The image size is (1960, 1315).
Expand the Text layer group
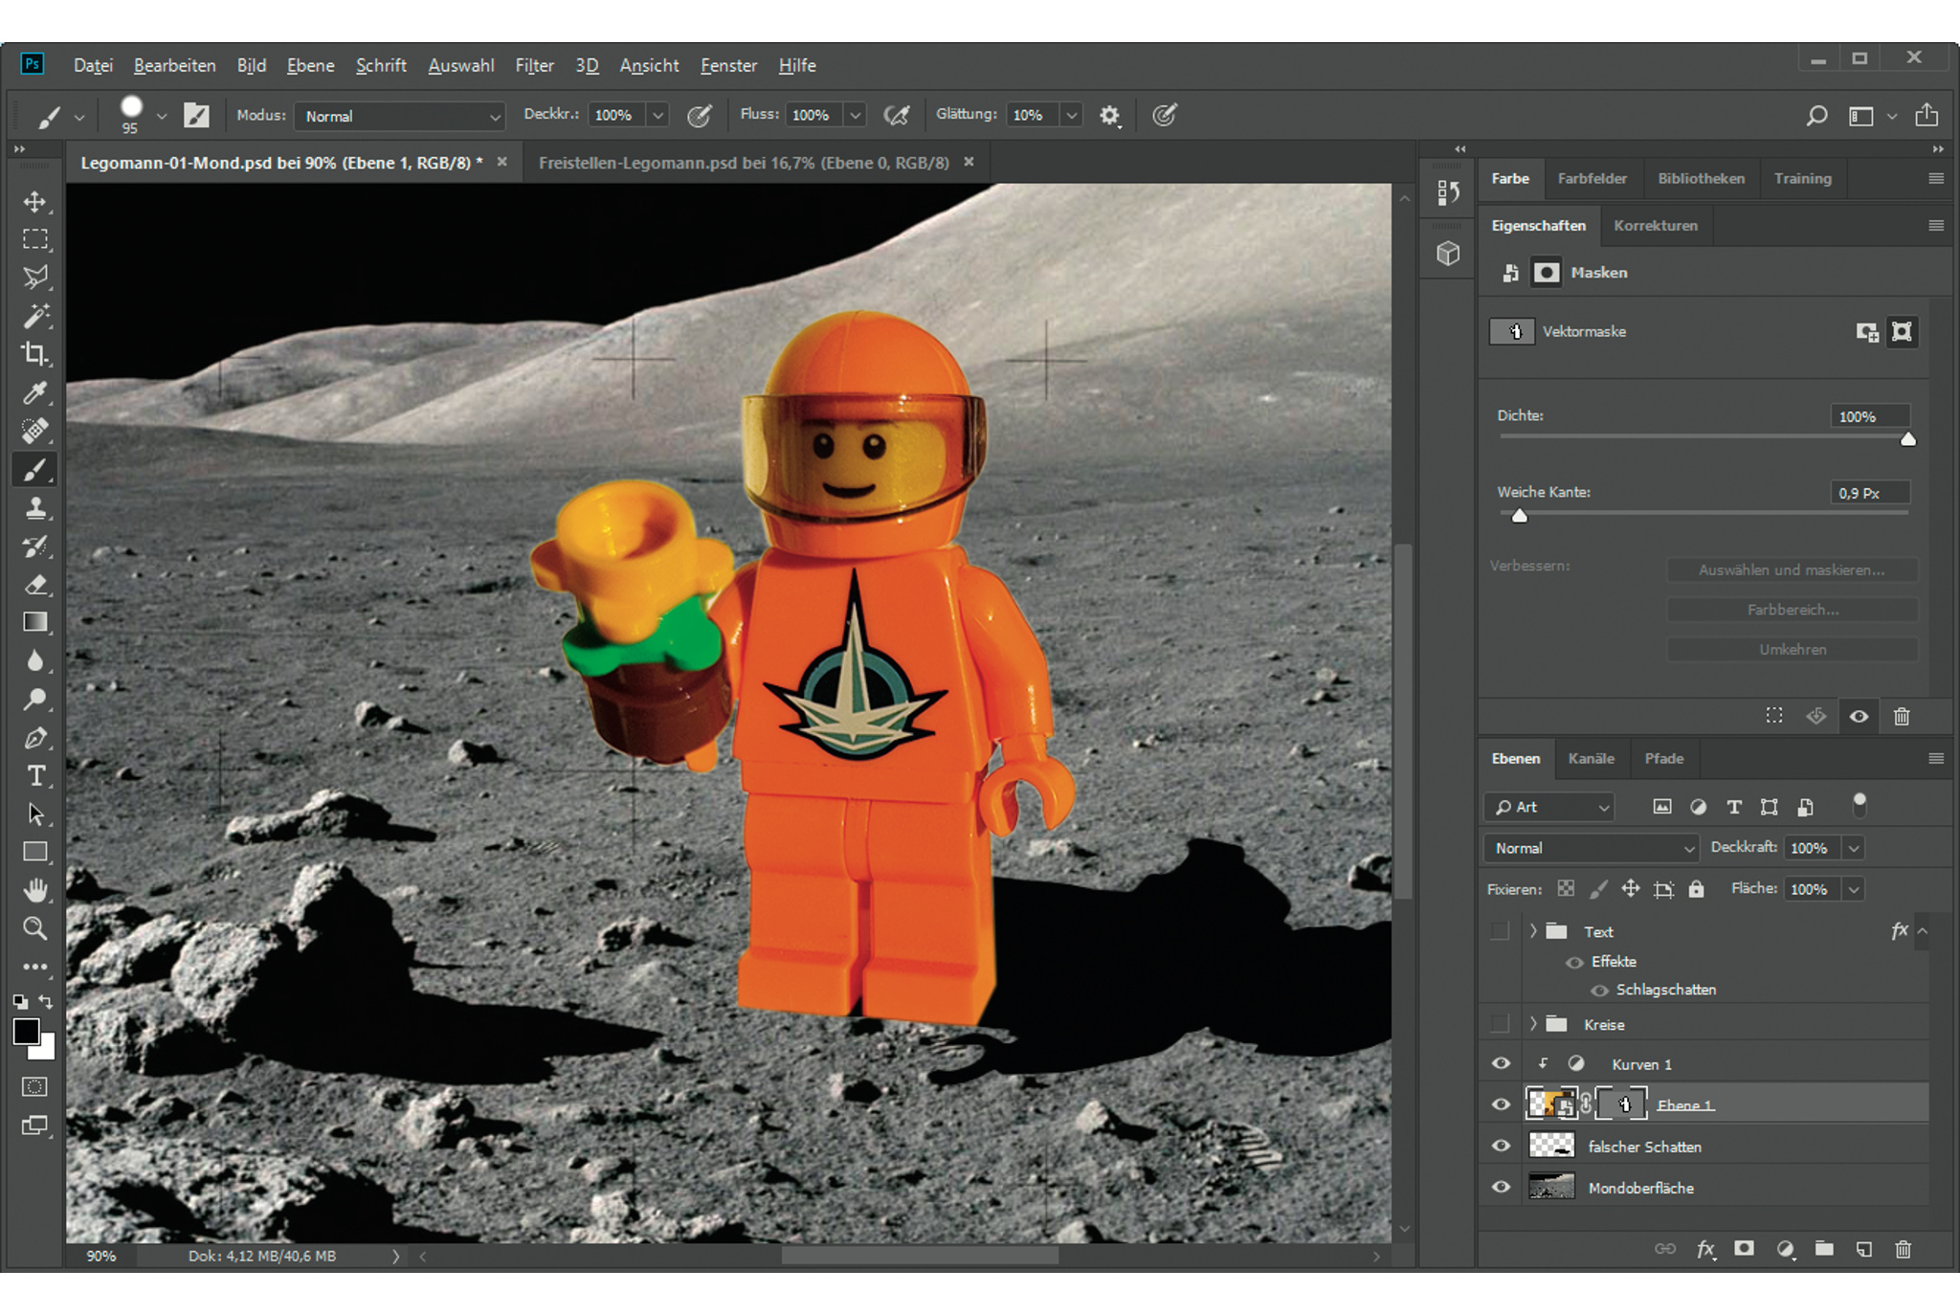(1533, 931)
